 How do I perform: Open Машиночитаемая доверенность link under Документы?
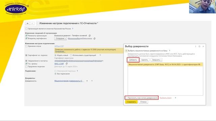(x=69, y=81)
